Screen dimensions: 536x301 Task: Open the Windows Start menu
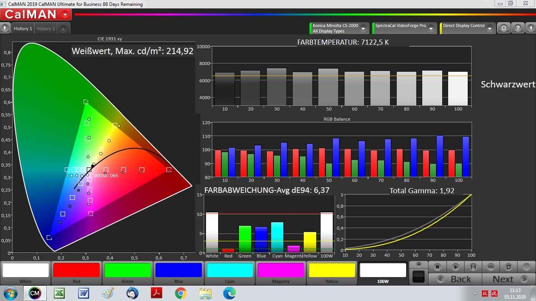[x=10, y=293]
